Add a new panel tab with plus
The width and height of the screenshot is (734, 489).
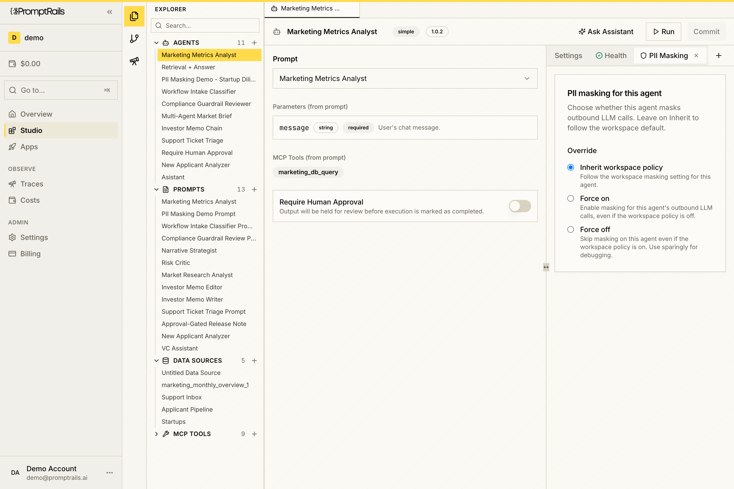click(719, 56)
